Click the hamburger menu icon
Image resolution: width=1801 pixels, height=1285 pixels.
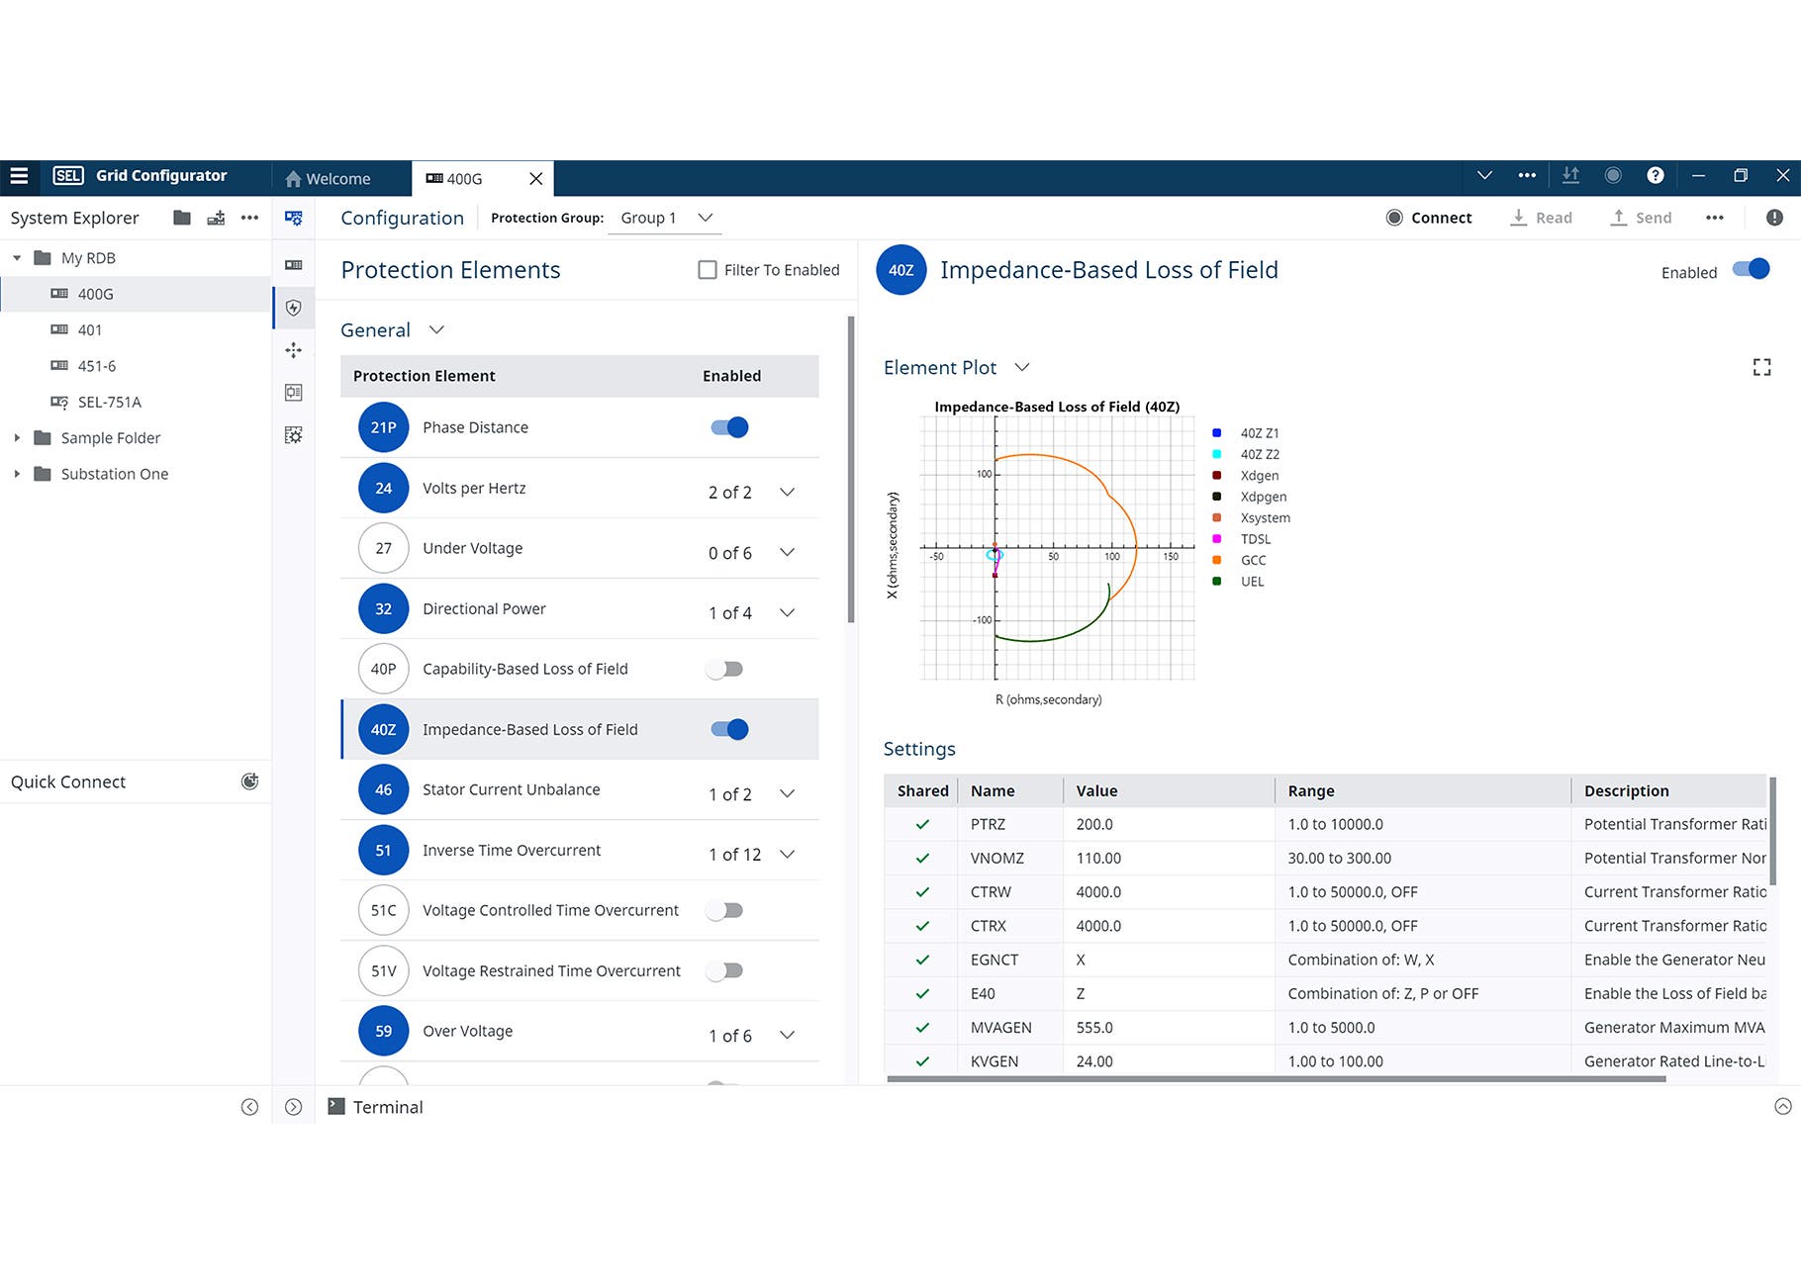point(19,176)
